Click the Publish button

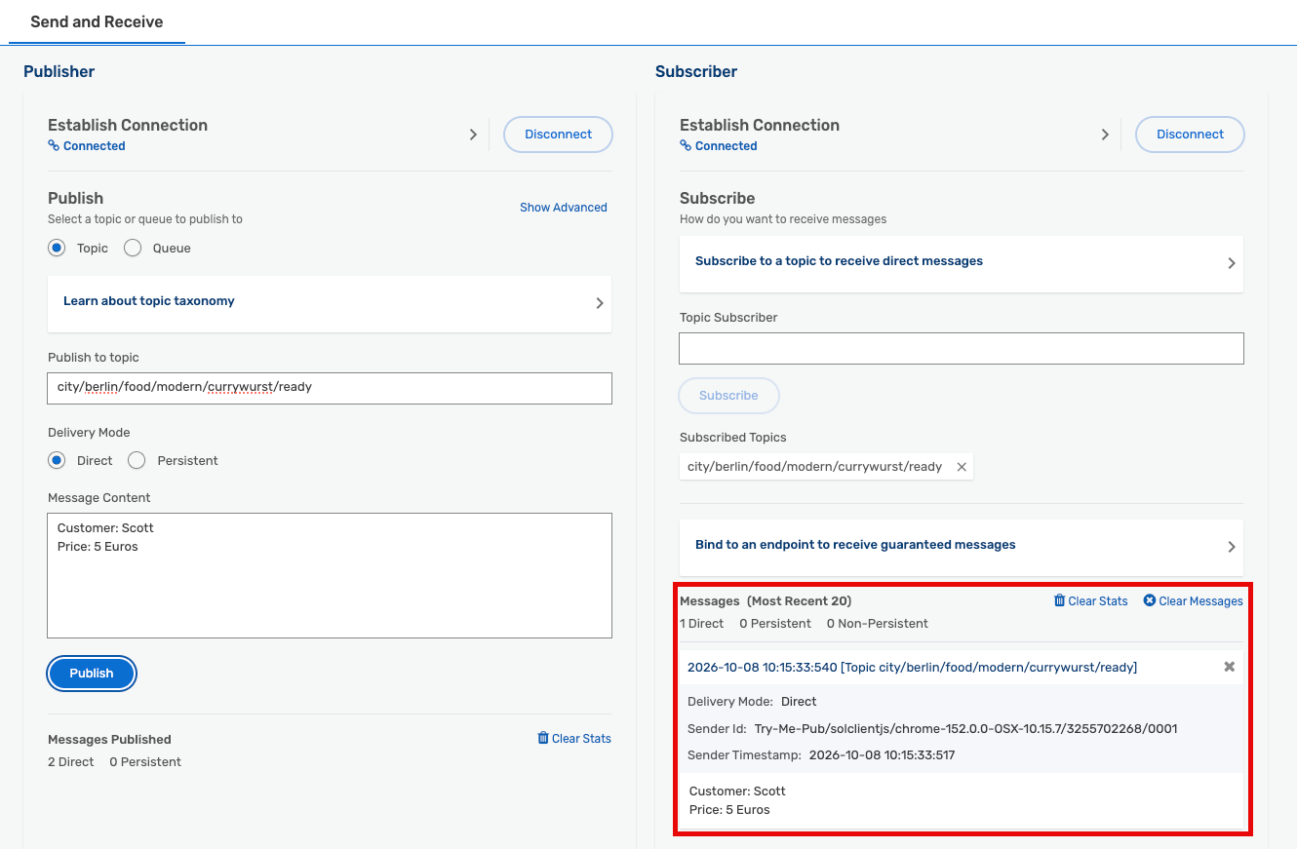[92, 674]
